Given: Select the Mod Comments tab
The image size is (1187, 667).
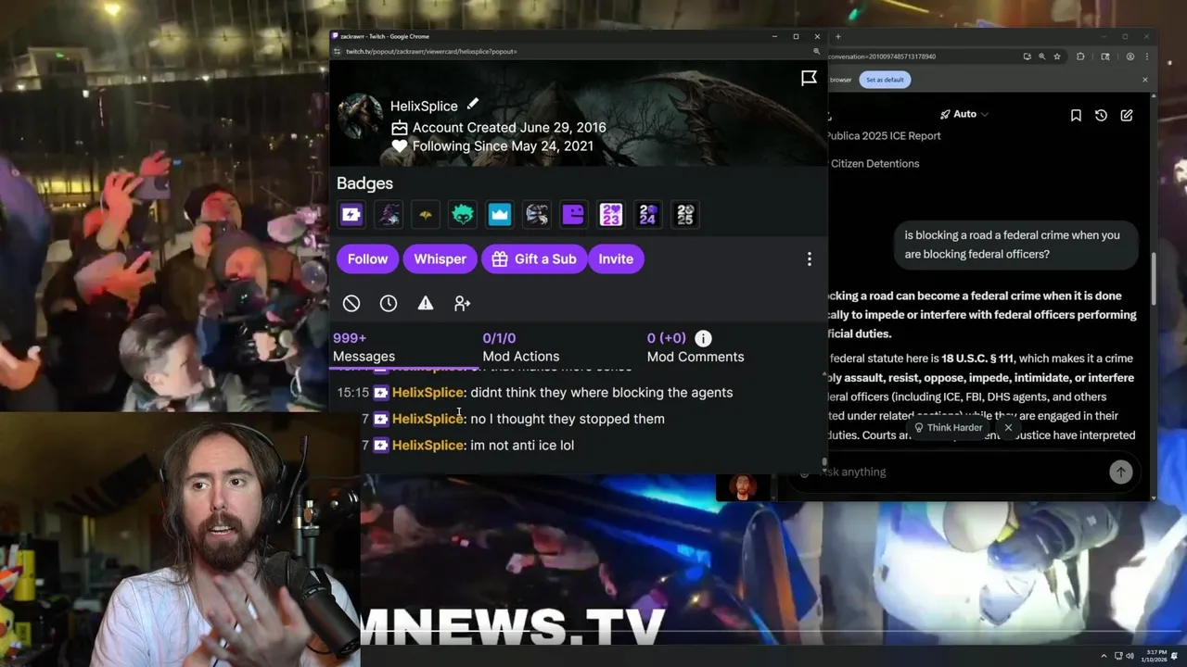Looking at the screenshot, I should pos(695,347).
